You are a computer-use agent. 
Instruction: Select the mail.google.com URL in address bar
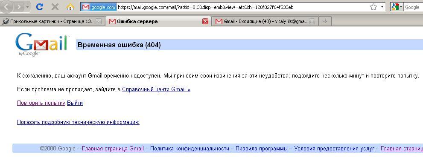coord(206,7)
